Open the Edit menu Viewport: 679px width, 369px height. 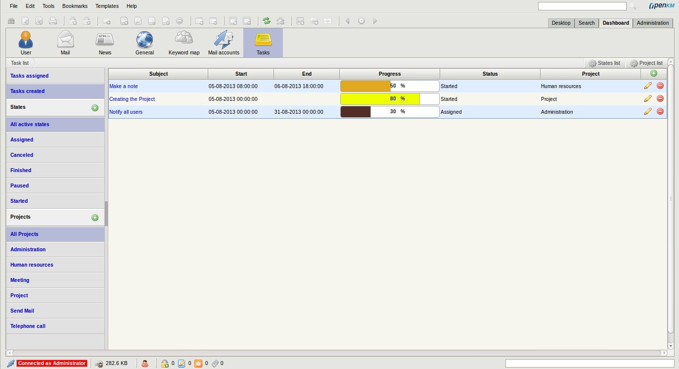pos(30,6)
